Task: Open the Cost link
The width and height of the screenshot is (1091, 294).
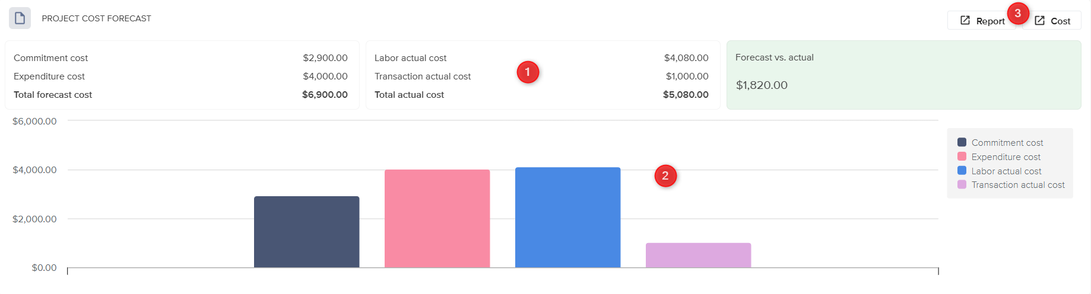Action: click(x=1052, y=21)
